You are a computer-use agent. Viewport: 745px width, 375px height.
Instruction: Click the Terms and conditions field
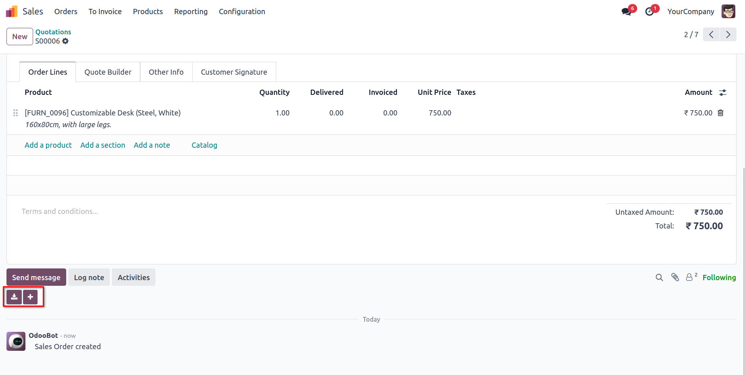click(x=60, y=212)
